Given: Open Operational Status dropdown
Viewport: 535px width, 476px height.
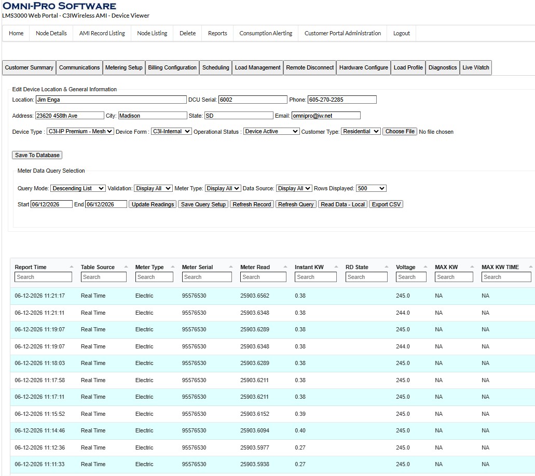Looking at the screenshot, I should [x=271, y=131].
